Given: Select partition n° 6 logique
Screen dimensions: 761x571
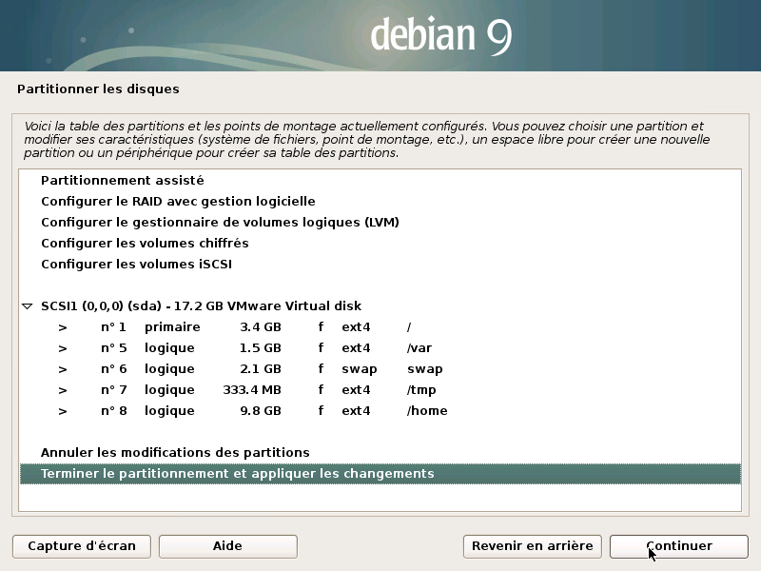Looking at the screenshot, I should click(380, 369).
